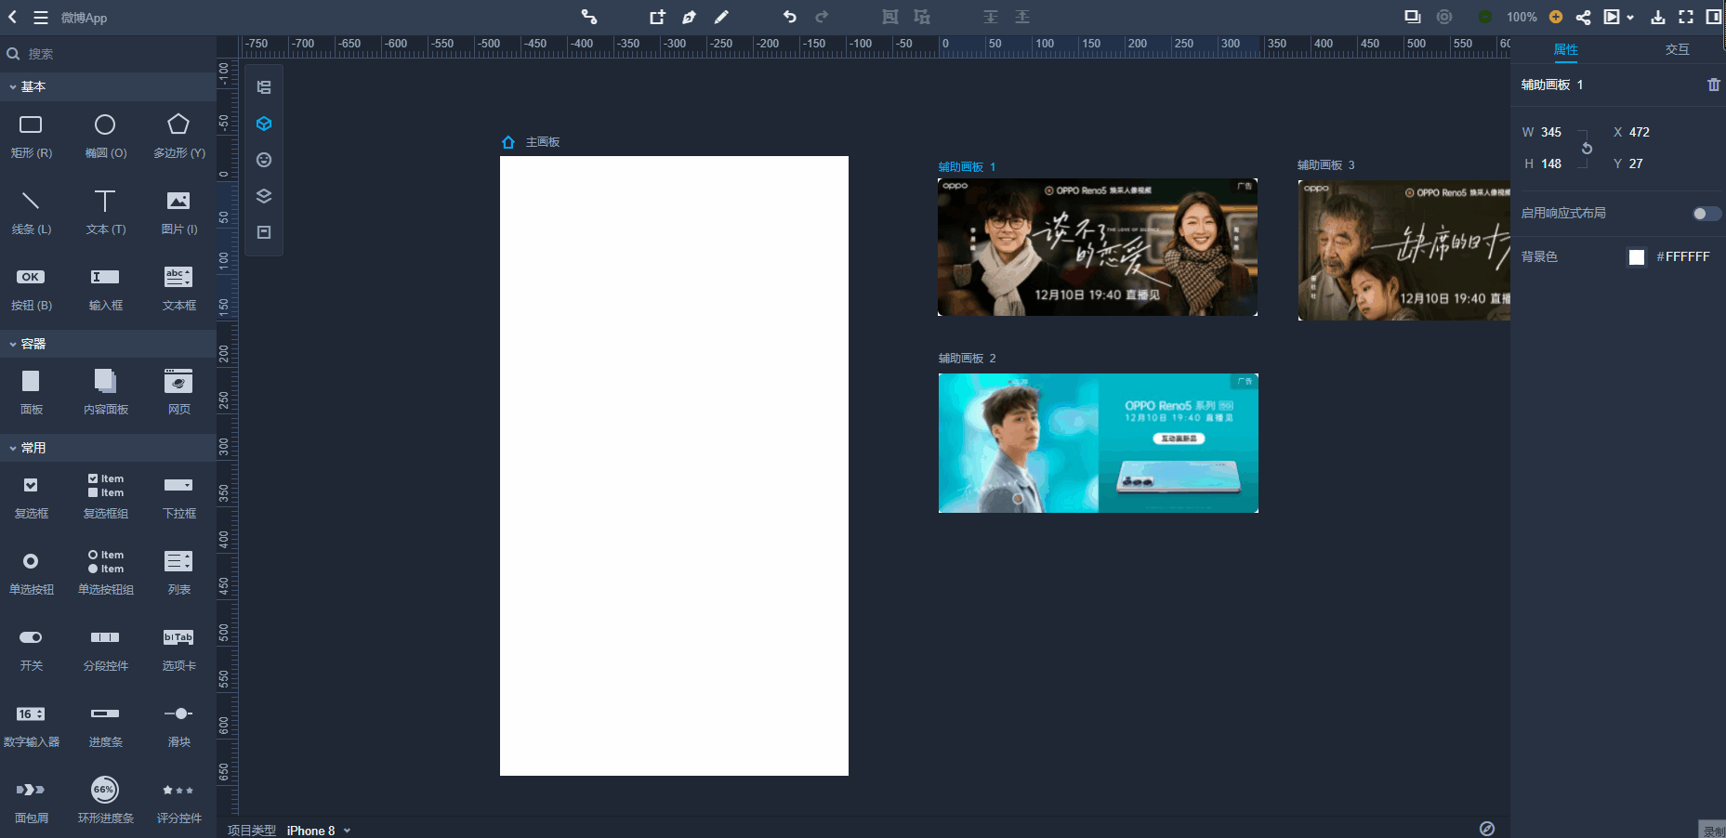Screen dimensions: 1726x838
Task: Select the 网页 webpage component
Action: pyautogui.click(x=178, y=392)
